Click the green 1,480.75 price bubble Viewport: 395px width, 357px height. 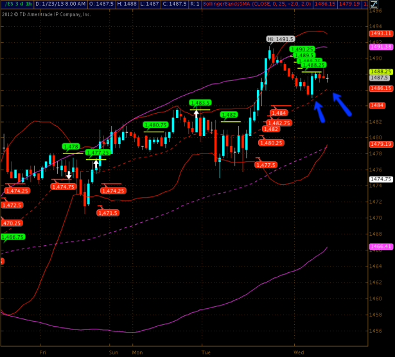(155, 125)
